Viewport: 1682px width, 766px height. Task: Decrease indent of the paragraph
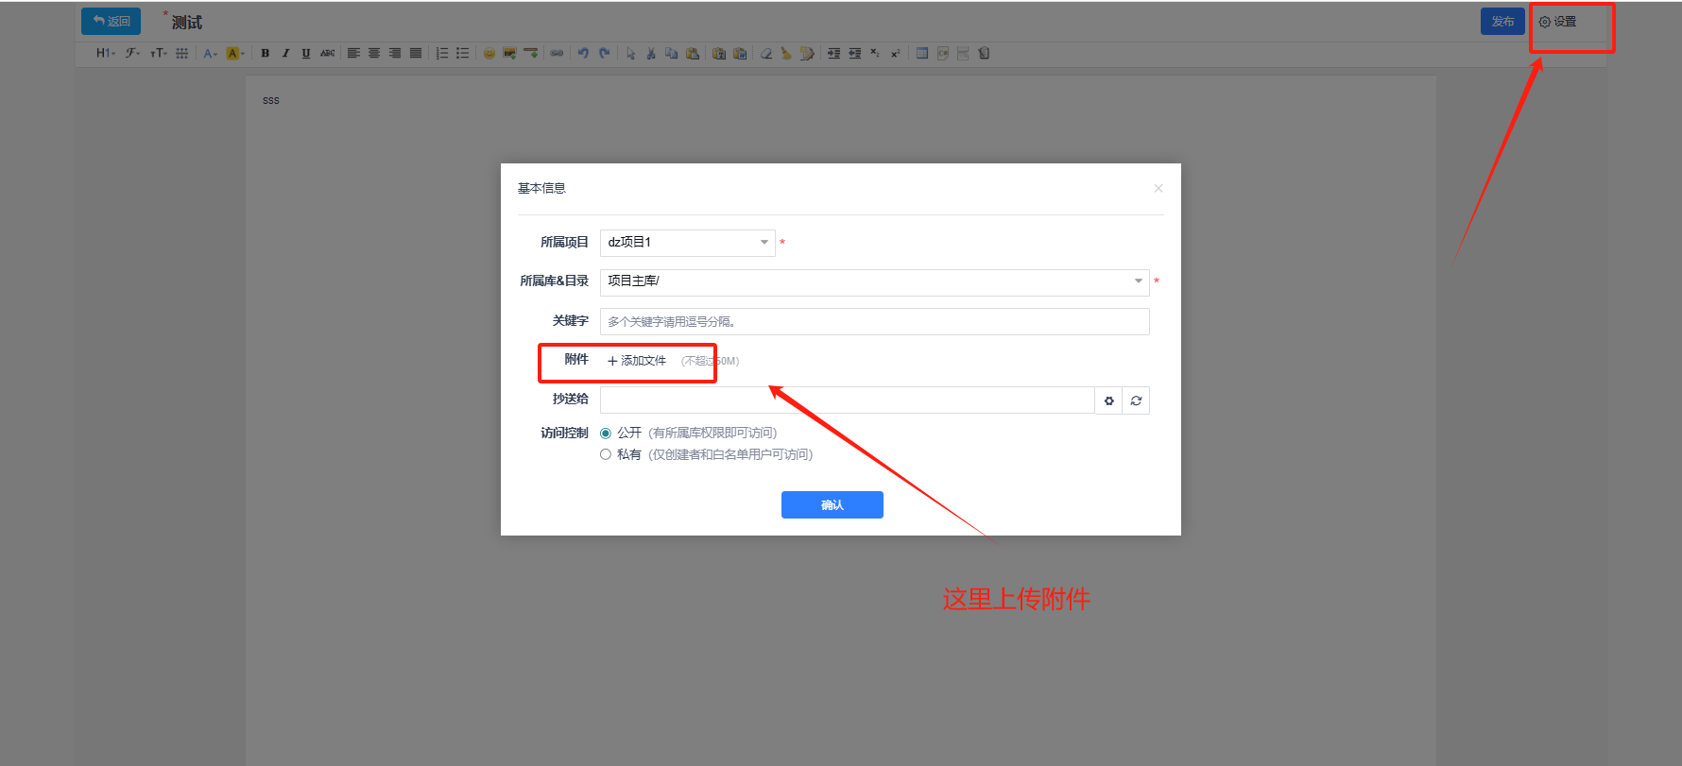pos(854,54)
